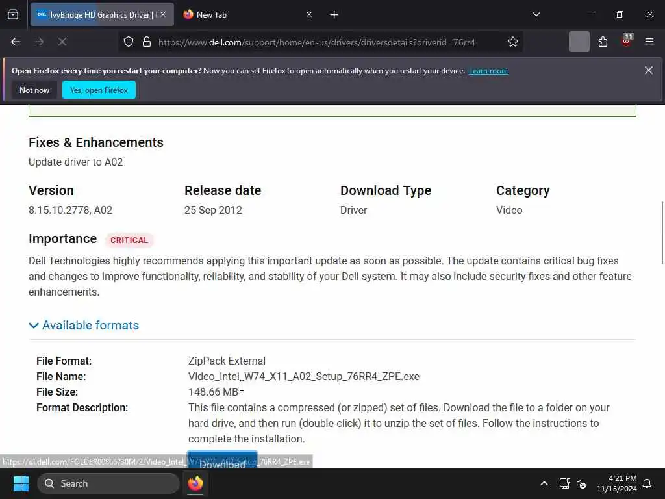This screenshot has height=499, width=665.
Task: Click version text 8.15.10.2778, A02
Action: coord(70,210)
